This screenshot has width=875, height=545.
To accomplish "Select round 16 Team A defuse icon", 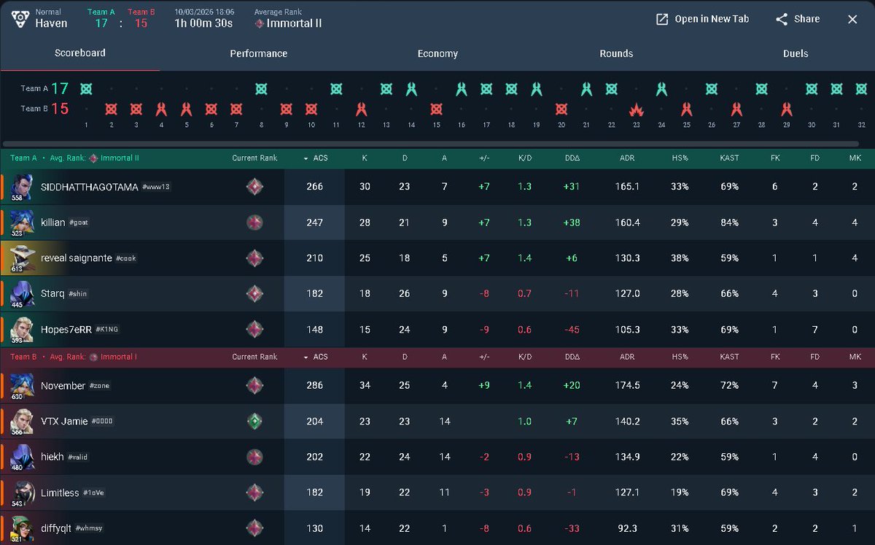I will tap(462, 89).
